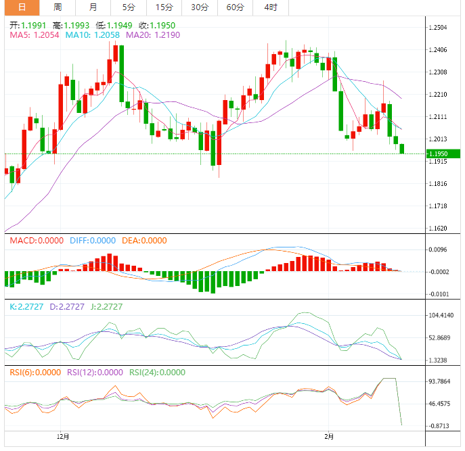The width and height of the screenshot is (465, 451).
Task: Click the MA5 indicator label
Action: click(x=34, y=34)
